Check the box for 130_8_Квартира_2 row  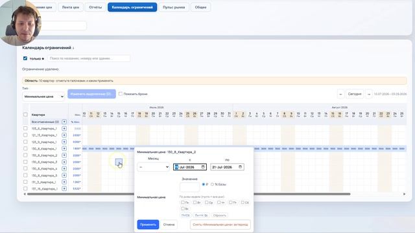coord(25,155)
